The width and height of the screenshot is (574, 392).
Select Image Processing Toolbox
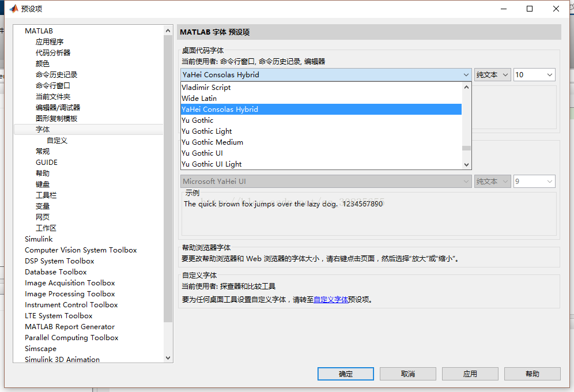click(x=70, y=294)
